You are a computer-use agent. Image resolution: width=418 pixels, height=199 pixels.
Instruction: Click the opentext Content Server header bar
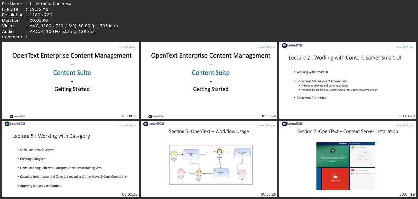346,144
